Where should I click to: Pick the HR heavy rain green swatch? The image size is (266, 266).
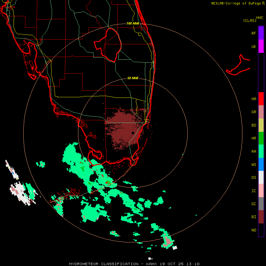click(x=261, y=138)
